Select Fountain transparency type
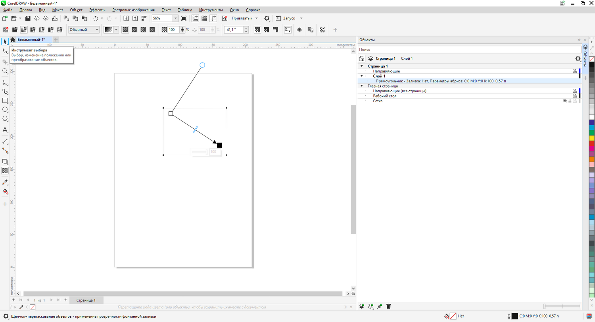This screenshot has height=322, width=595. (x=24, y=30)
